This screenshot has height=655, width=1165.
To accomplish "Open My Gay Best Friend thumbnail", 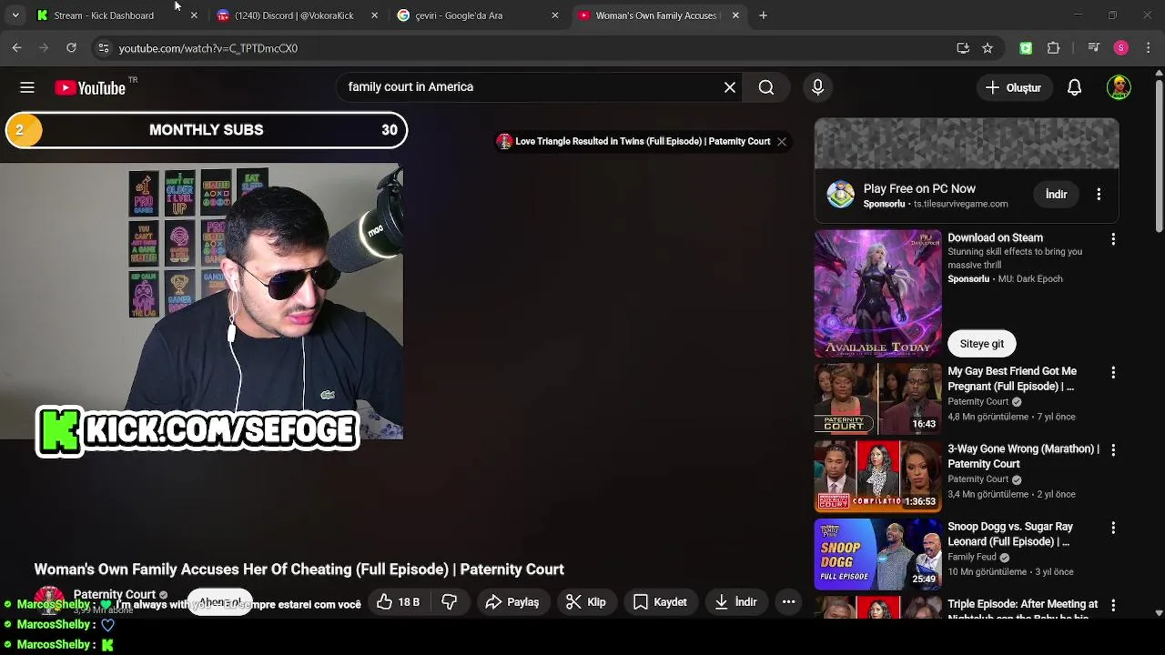I will (877, 398).
